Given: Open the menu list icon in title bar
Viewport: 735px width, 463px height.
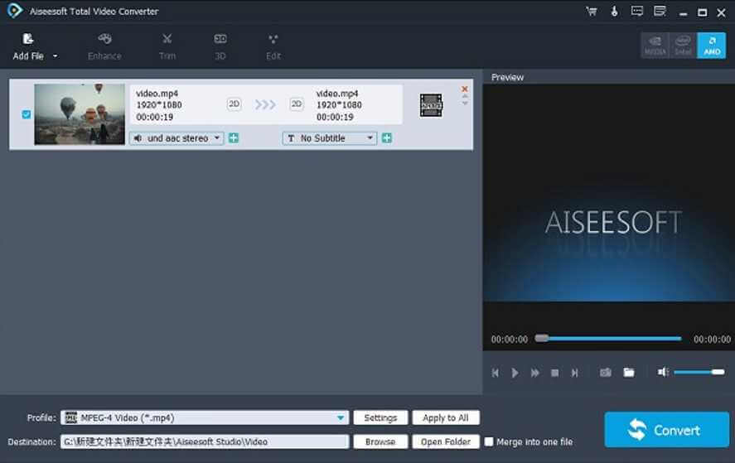Looking at the screenshot, I should [x=660, y=12].
